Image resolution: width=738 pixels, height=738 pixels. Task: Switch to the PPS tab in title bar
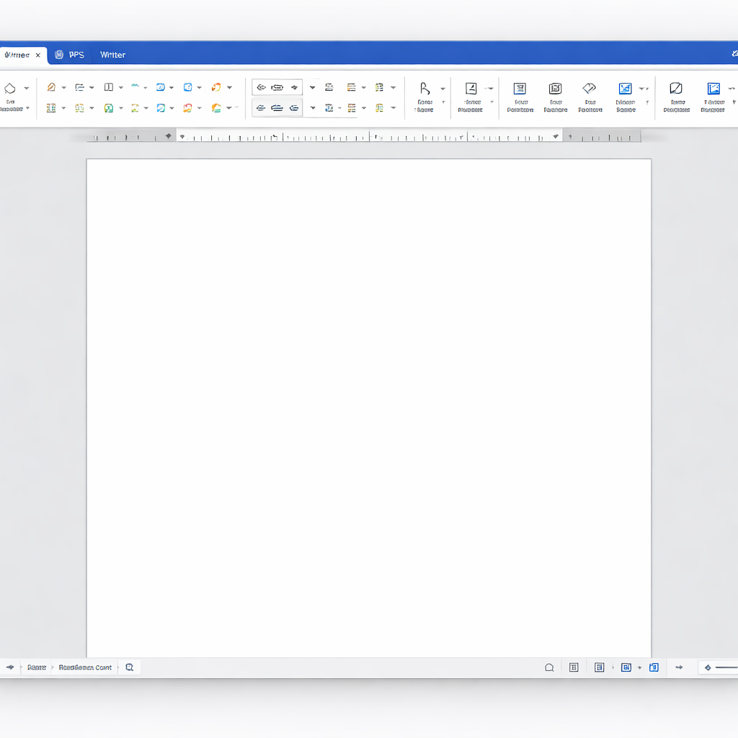(71, 55)
